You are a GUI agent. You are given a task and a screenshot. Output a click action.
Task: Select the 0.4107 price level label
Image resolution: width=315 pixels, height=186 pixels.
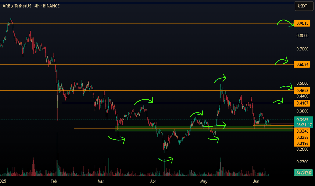(x=302, y=103)
